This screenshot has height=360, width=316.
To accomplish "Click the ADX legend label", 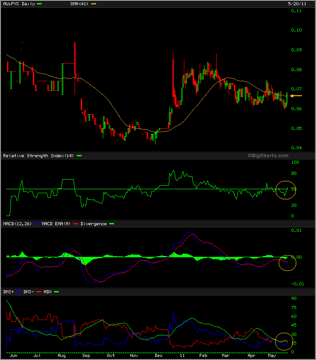I will [x=47, y=292].
